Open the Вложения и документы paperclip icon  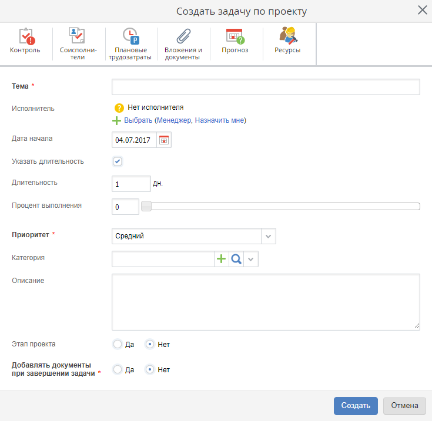pos(183,38)
